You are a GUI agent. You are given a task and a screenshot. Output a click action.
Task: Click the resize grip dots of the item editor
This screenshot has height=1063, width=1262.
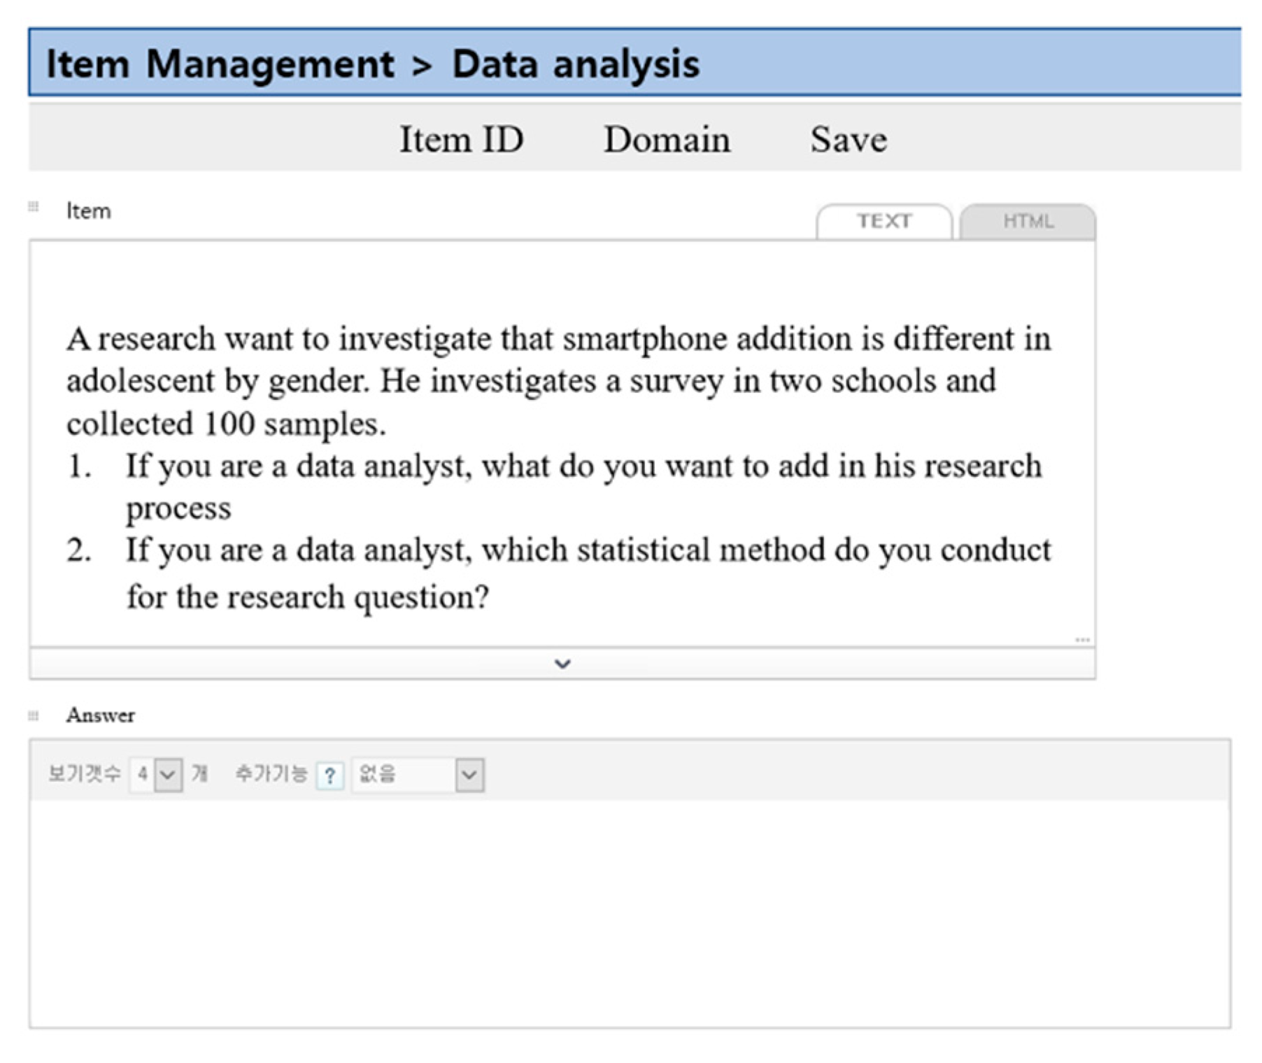pyautogui.click(x=1082, y=639)
